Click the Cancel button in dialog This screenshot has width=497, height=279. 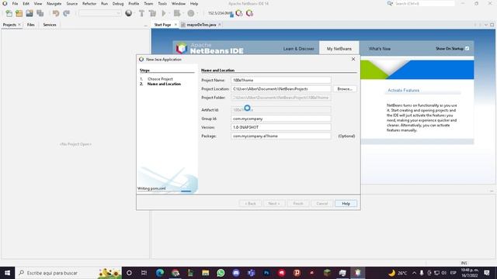click(321, 203)
